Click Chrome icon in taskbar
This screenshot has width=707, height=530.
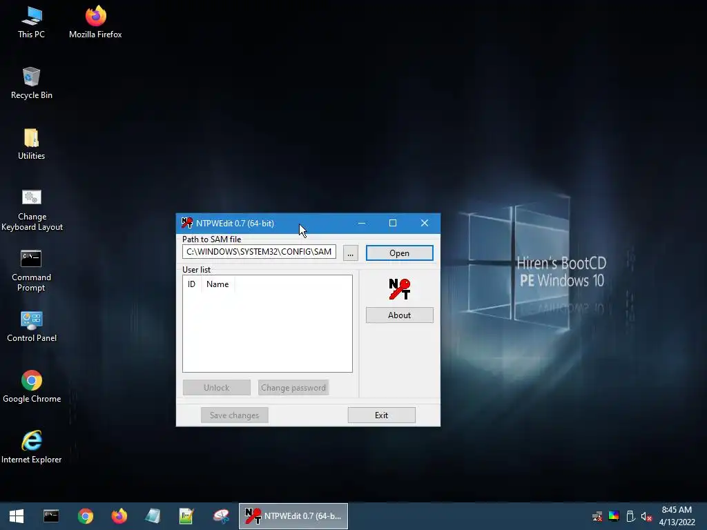pos(85,516)
